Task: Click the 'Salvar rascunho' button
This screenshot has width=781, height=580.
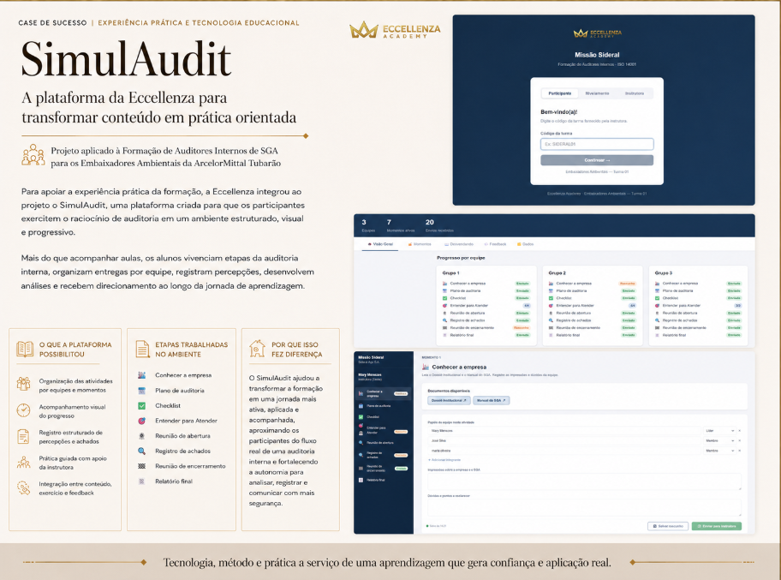Action: pyautogui.click(x=667, y=526)
